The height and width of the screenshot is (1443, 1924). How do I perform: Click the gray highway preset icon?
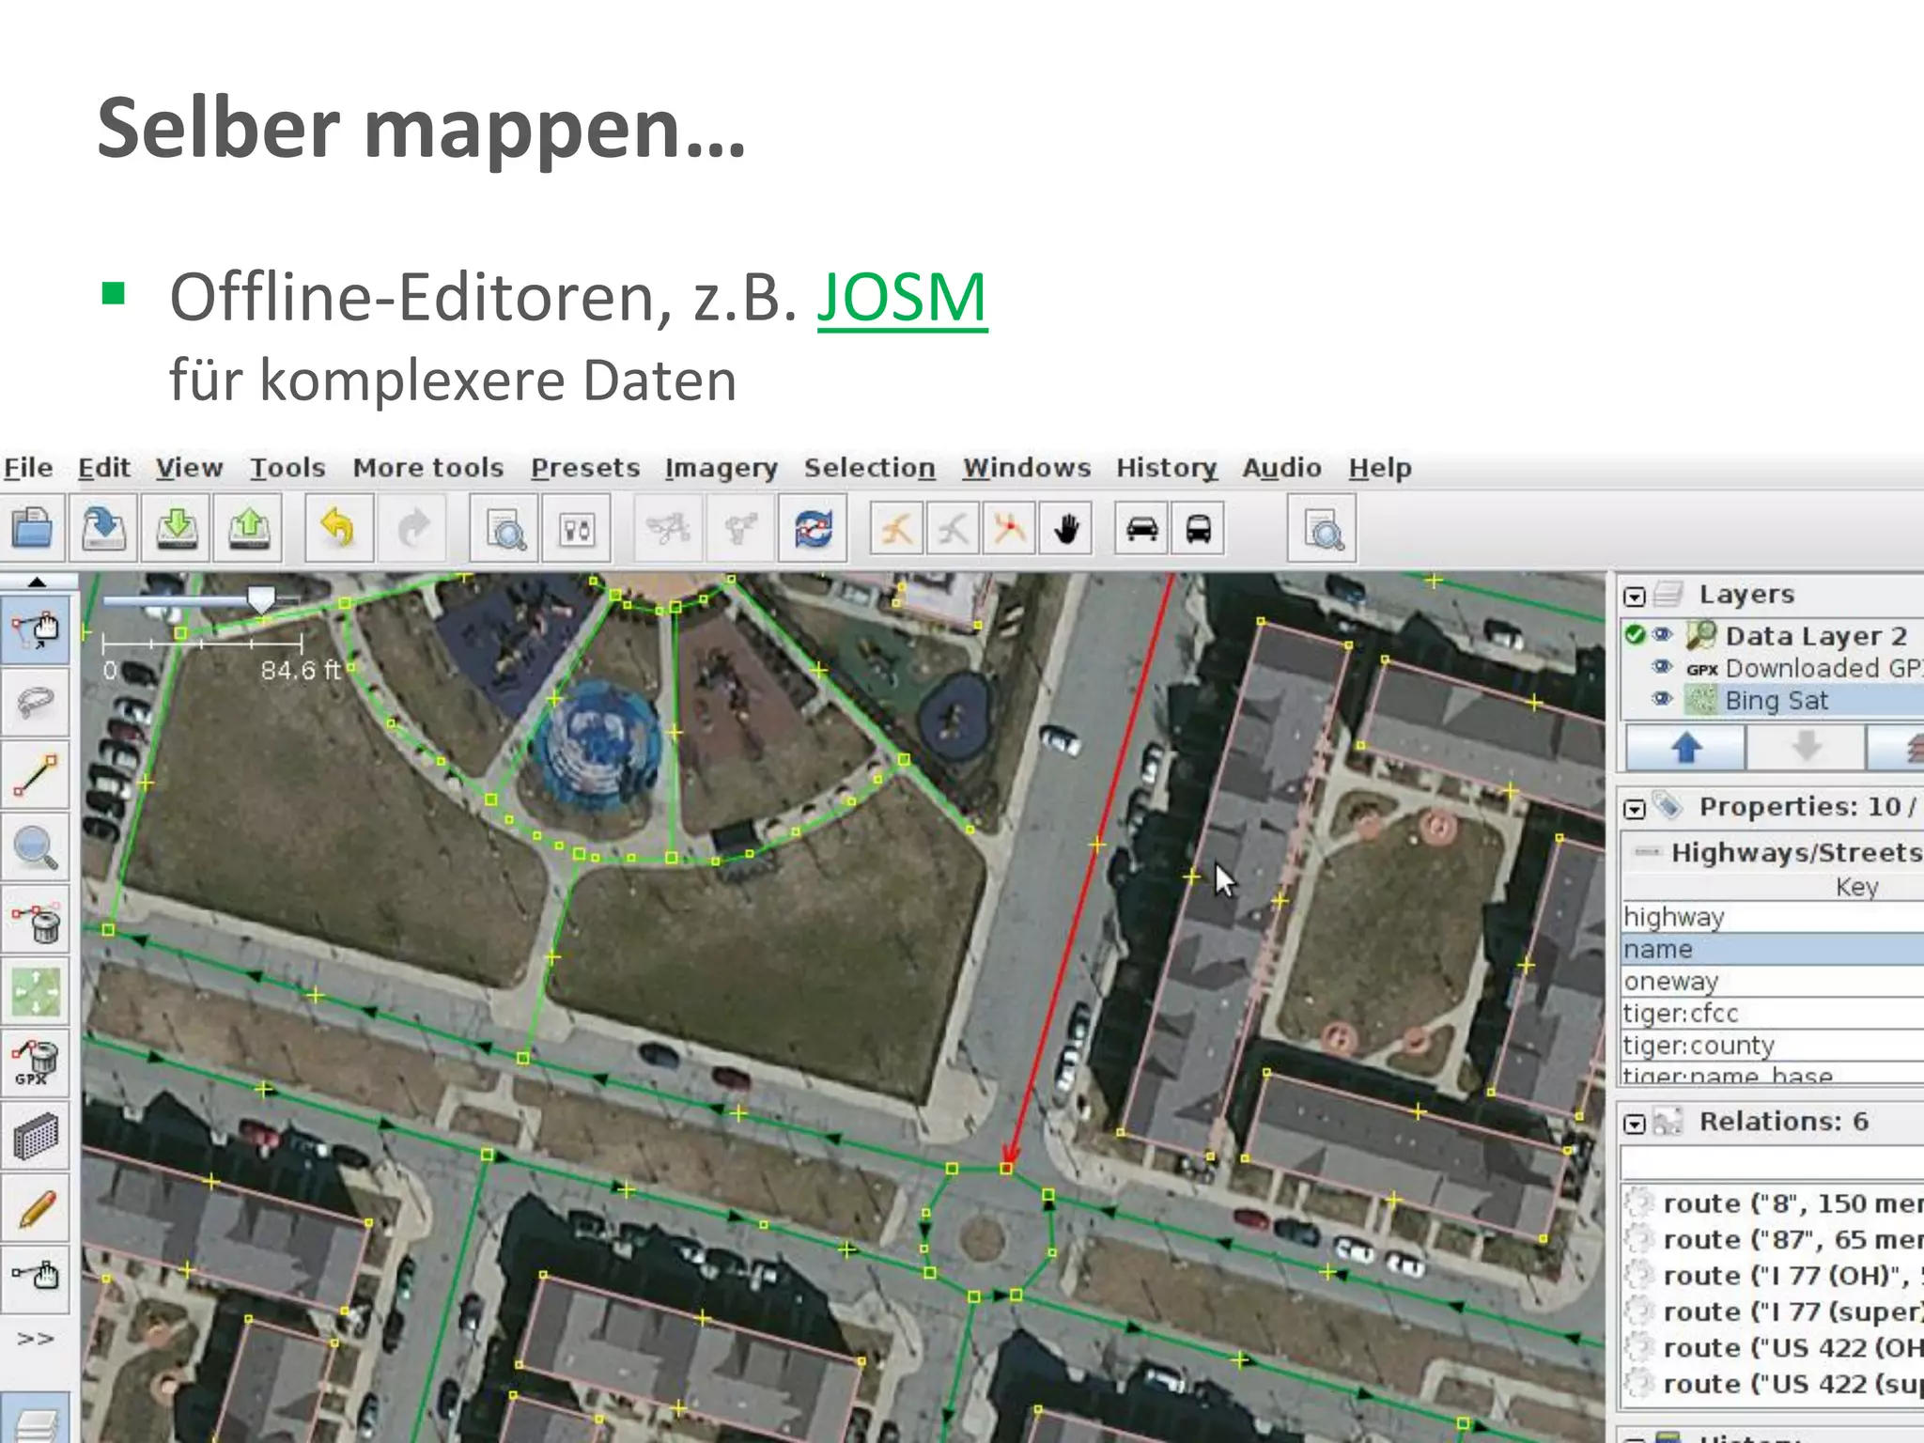(x=953, y=529)
